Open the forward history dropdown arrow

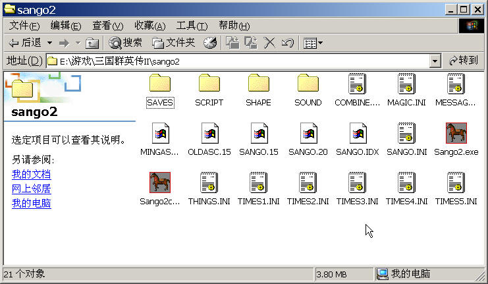coord(78,43)
